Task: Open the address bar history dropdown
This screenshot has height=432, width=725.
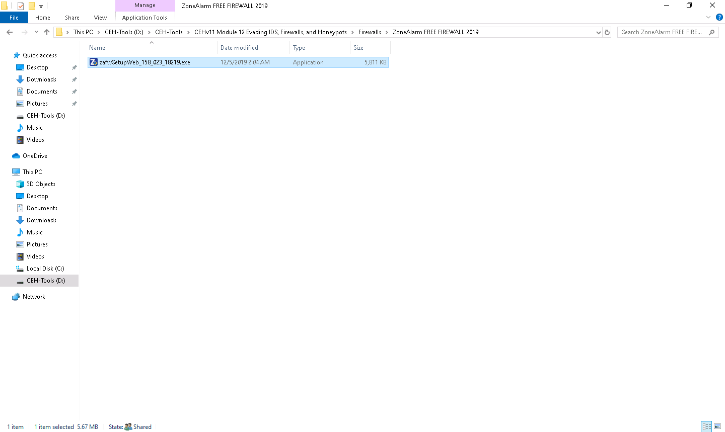Action: coord(598,32)
